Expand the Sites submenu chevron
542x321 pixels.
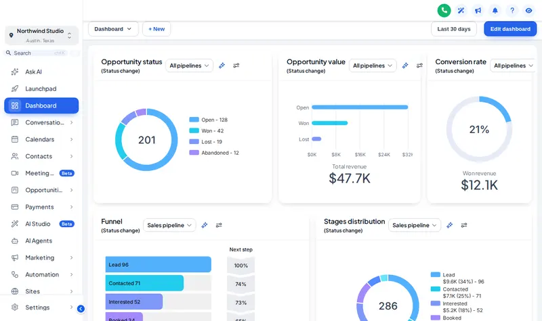click(72, 291)
